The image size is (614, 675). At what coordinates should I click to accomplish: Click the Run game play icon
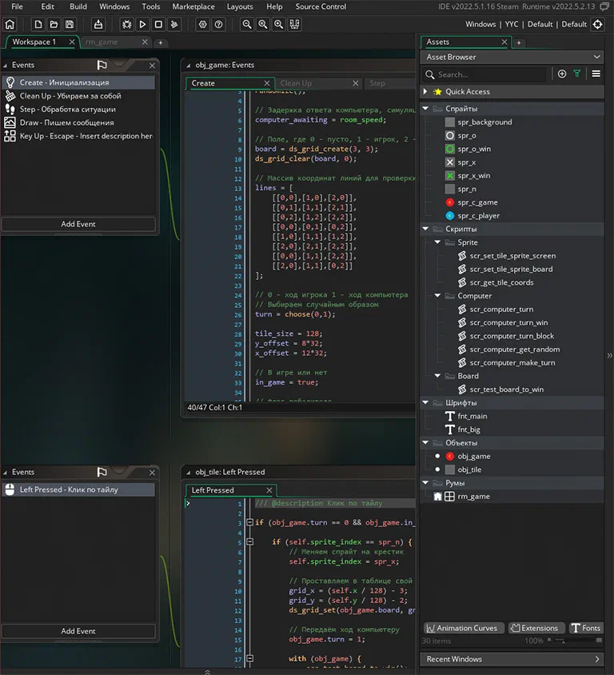click(142, 25)
